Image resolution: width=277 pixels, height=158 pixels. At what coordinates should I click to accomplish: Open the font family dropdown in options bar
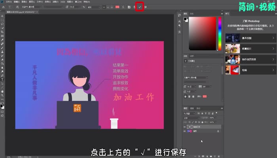click(32, 7)
